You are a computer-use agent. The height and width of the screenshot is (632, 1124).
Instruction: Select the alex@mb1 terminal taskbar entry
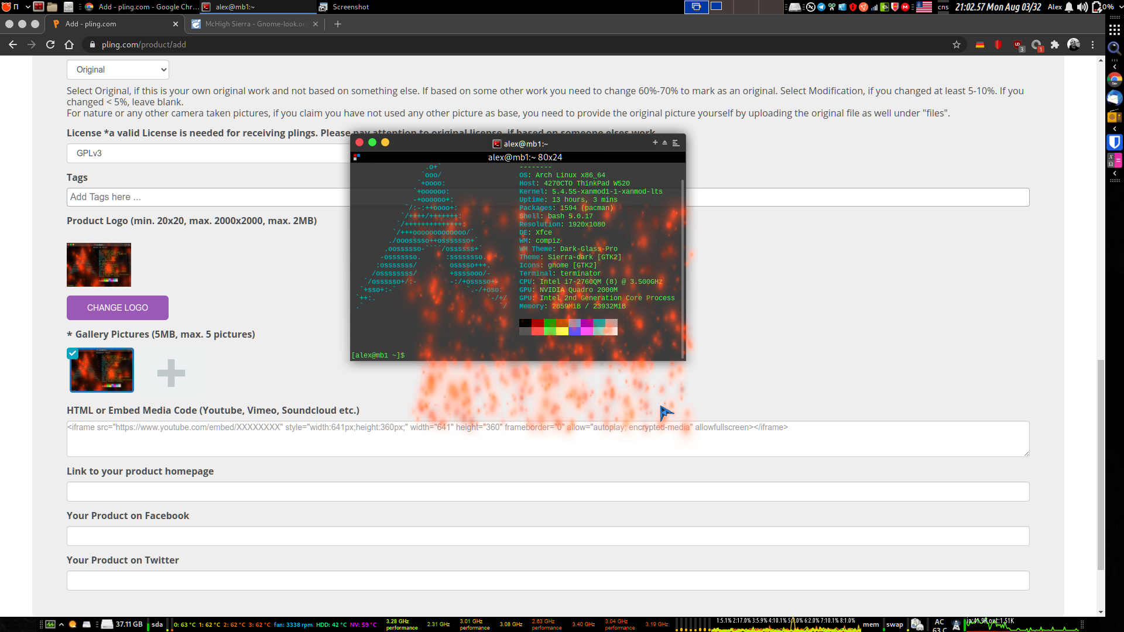tap(258, 7)
